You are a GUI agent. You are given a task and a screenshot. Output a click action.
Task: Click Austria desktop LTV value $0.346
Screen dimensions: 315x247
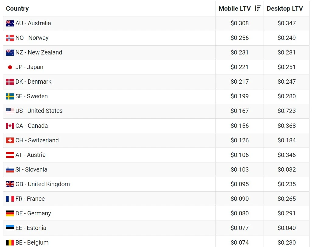tap(287, 155)
